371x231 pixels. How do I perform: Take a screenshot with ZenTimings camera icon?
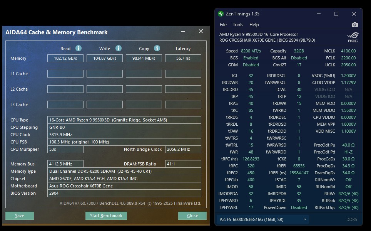point(355,25)
